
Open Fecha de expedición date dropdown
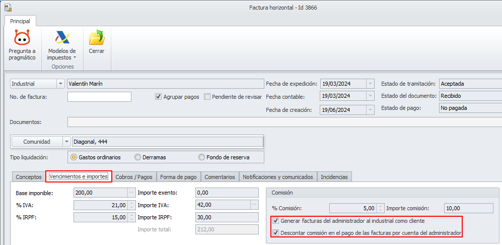(371, 84)
